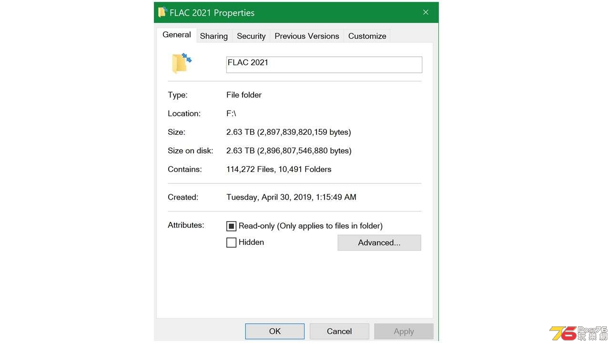Image resolution: width=610 pixels, height=343 pixels.
Task: Switch to the General tab
Action: pos(177,35)
